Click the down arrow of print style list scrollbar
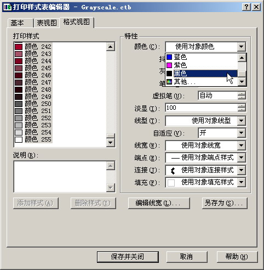Image resolution: width=264 pixels, height=270 pixels. (111, 142)
